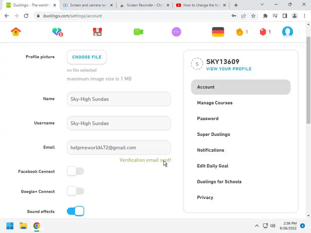Viewport: 311px width, 233px height.
Task: Click the VIEW YOUR PROFILE link
Action: [229, 69]
